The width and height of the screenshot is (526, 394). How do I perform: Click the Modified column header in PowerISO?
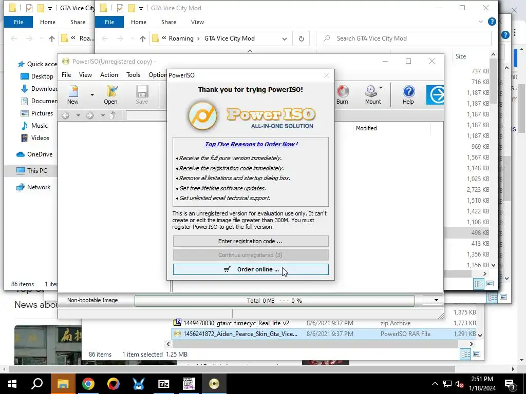coord(366,128)
